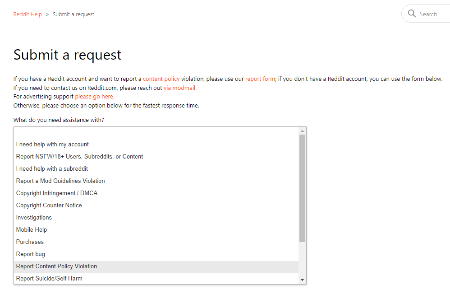Select the 'Investigations' option

coord(156,218)
